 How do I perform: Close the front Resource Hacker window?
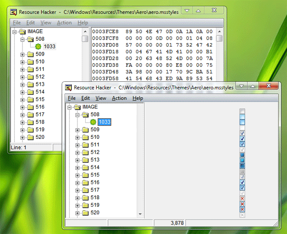(268, 86)
